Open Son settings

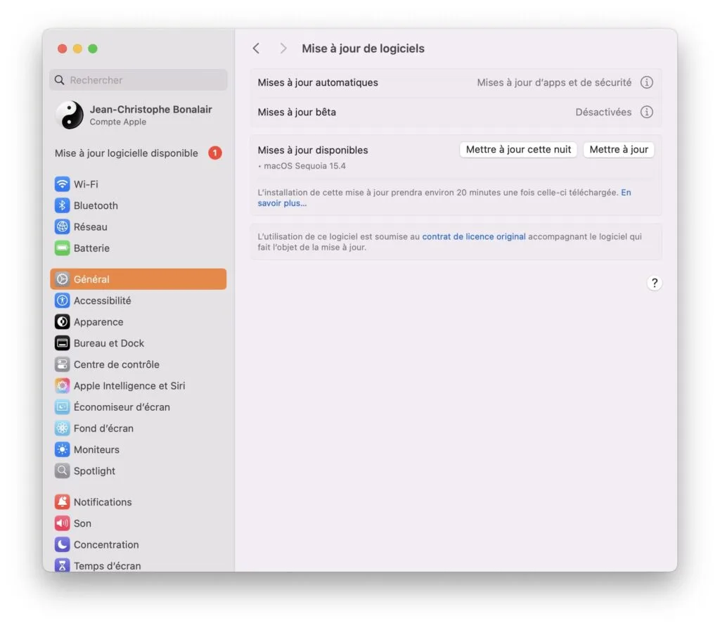[82, 523]
